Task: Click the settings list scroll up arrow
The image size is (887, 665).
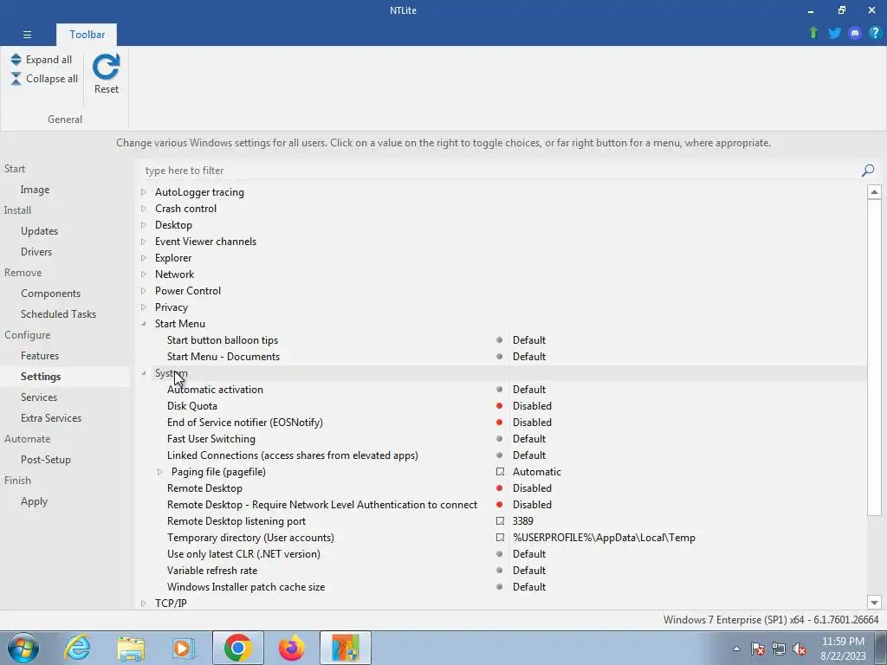Action: coord(874,192)
